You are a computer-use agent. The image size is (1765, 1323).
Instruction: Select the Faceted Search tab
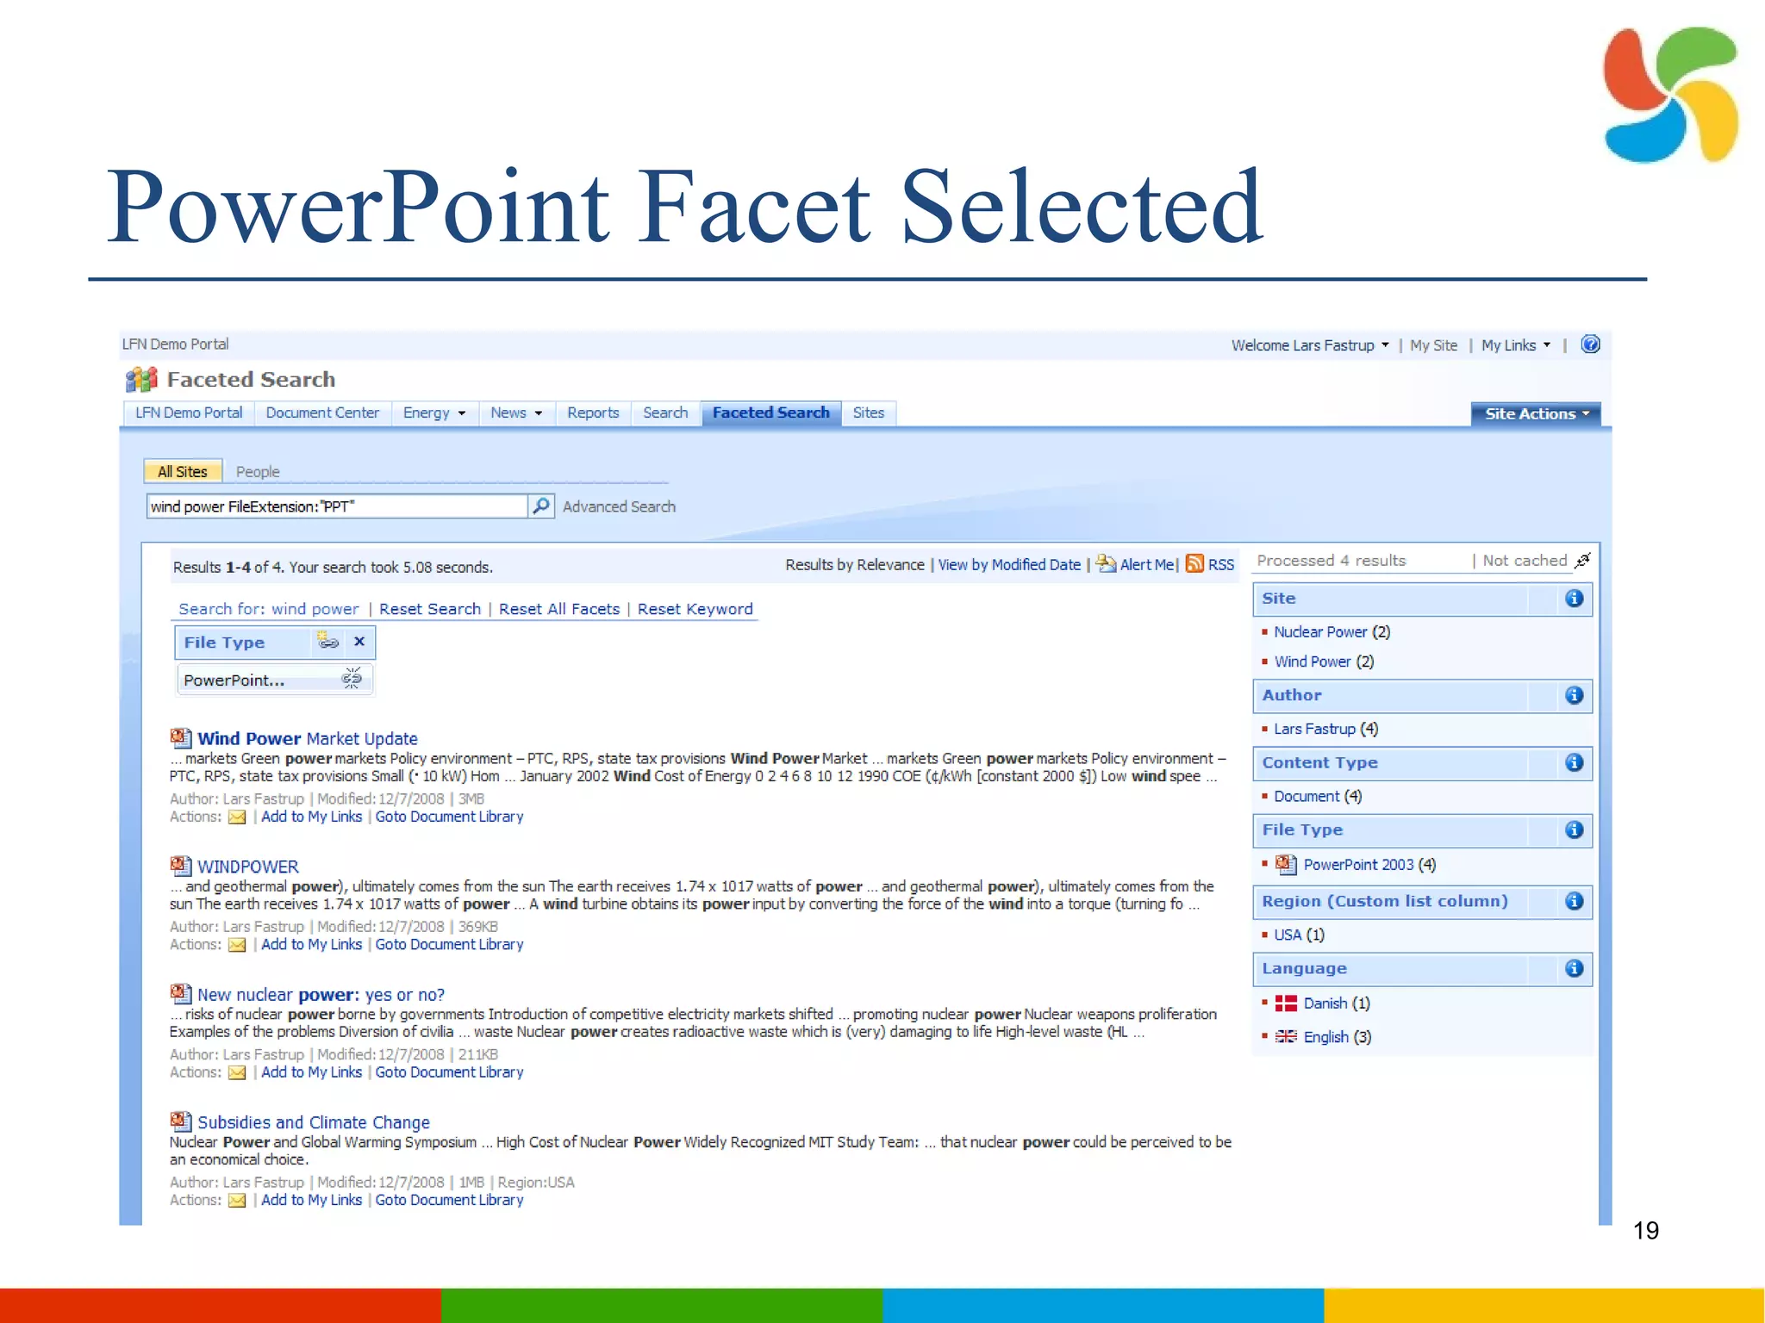point(770,413)
